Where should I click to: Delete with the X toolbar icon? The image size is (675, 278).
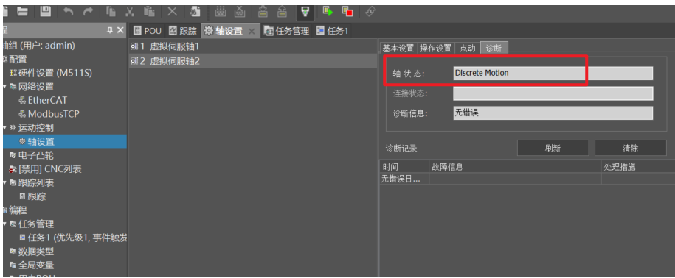point(172,12)
